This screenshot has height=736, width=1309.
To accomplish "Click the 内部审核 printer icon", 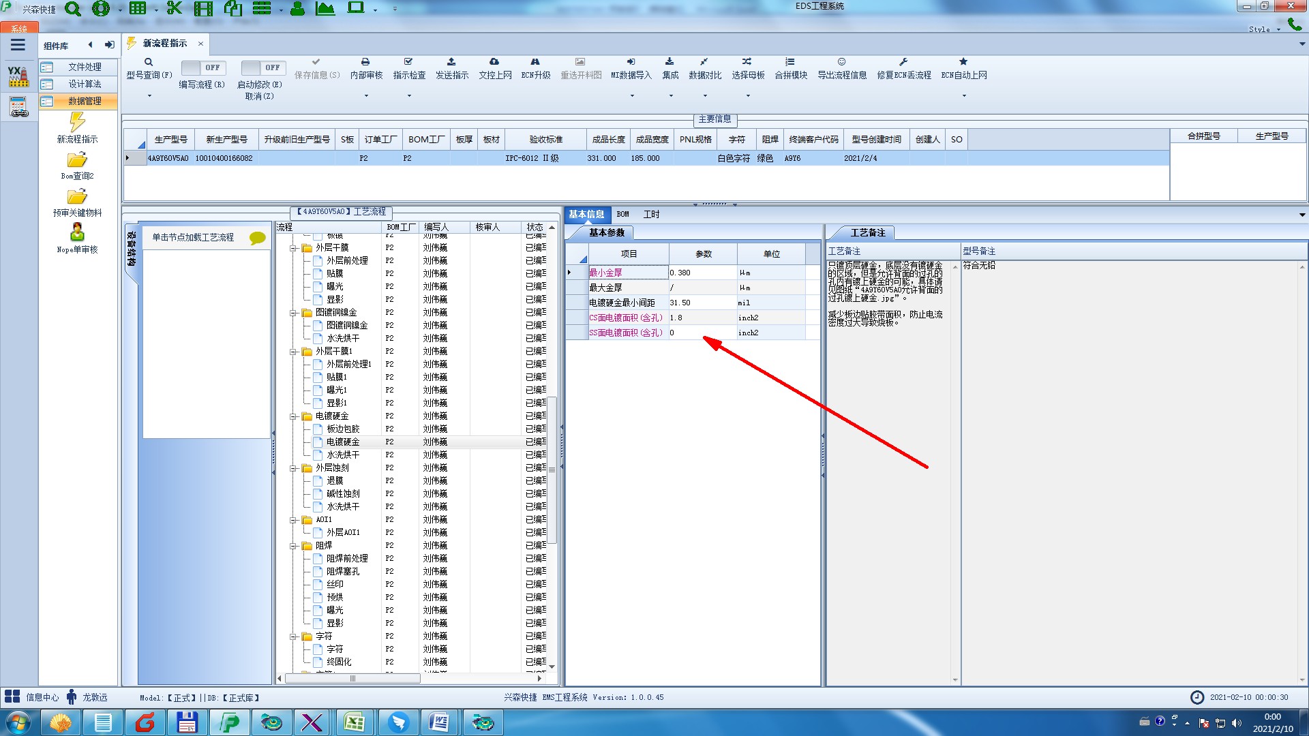I will [365, 62].
